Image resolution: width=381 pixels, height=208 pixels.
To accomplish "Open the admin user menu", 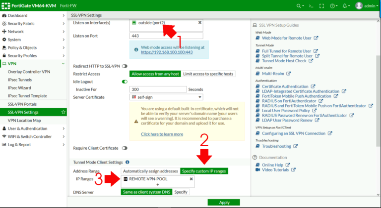I will coord(367,6).
